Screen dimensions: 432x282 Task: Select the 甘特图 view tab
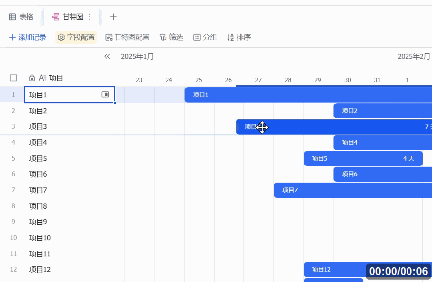68,17
